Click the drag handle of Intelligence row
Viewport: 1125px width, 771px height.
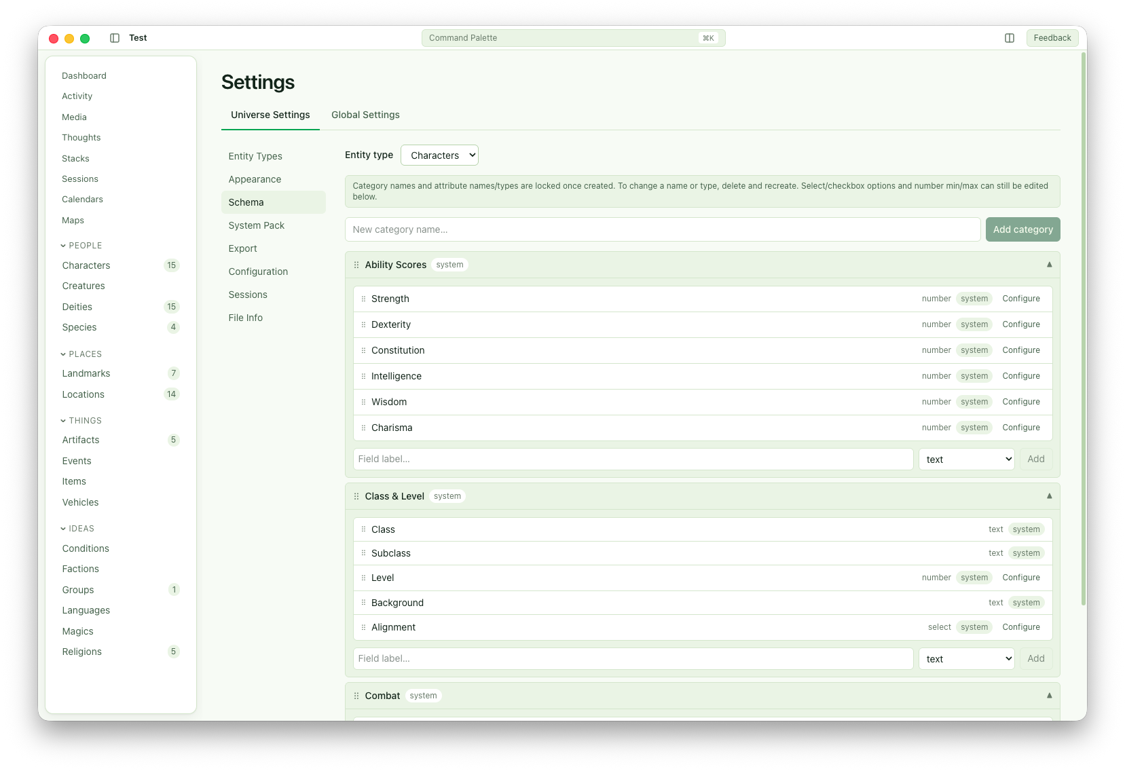pos(363,376)
